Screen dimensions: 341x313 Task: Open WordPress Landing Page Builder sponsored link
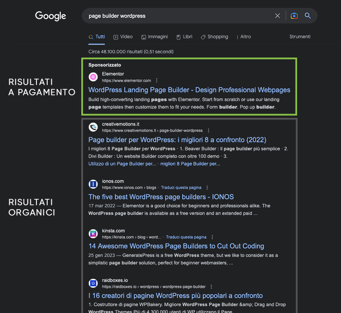189,90
